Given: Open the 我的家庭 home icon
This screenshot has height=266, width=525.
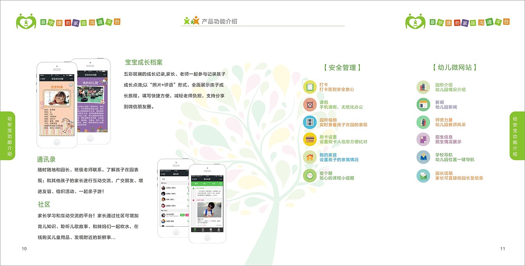Looking at the screenshot, I should [x=310, y=157].
